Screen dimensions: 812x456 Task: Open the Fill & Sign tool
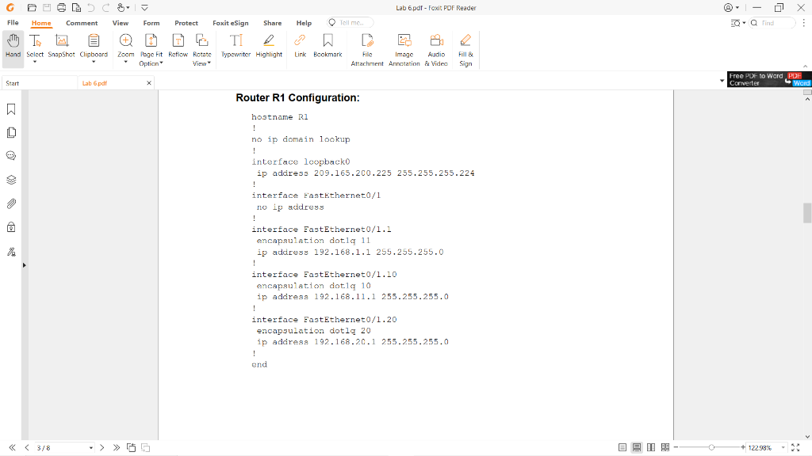pos(465,47)
